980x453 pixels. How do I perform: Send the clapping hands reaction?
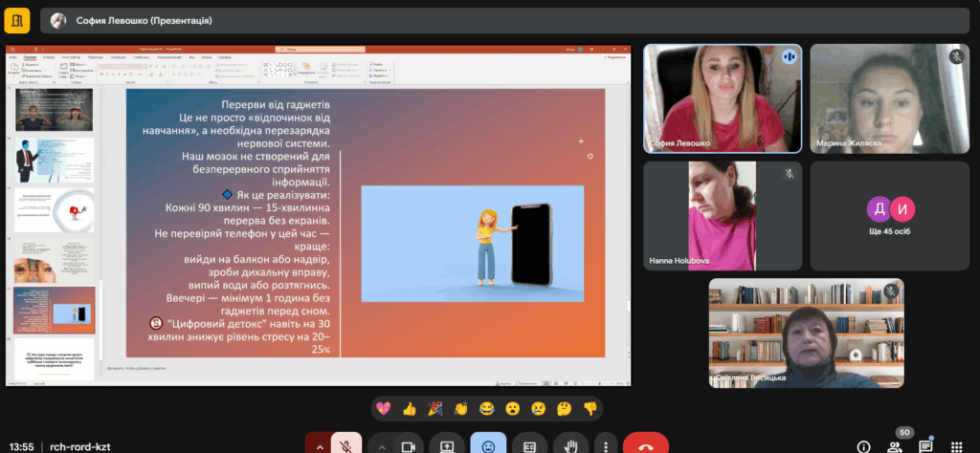[x=460, y=409]
